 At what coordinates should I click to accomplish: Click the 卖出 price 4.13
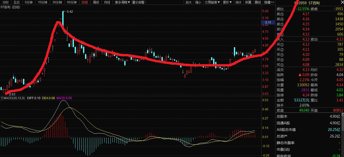(x=340, y=39)
